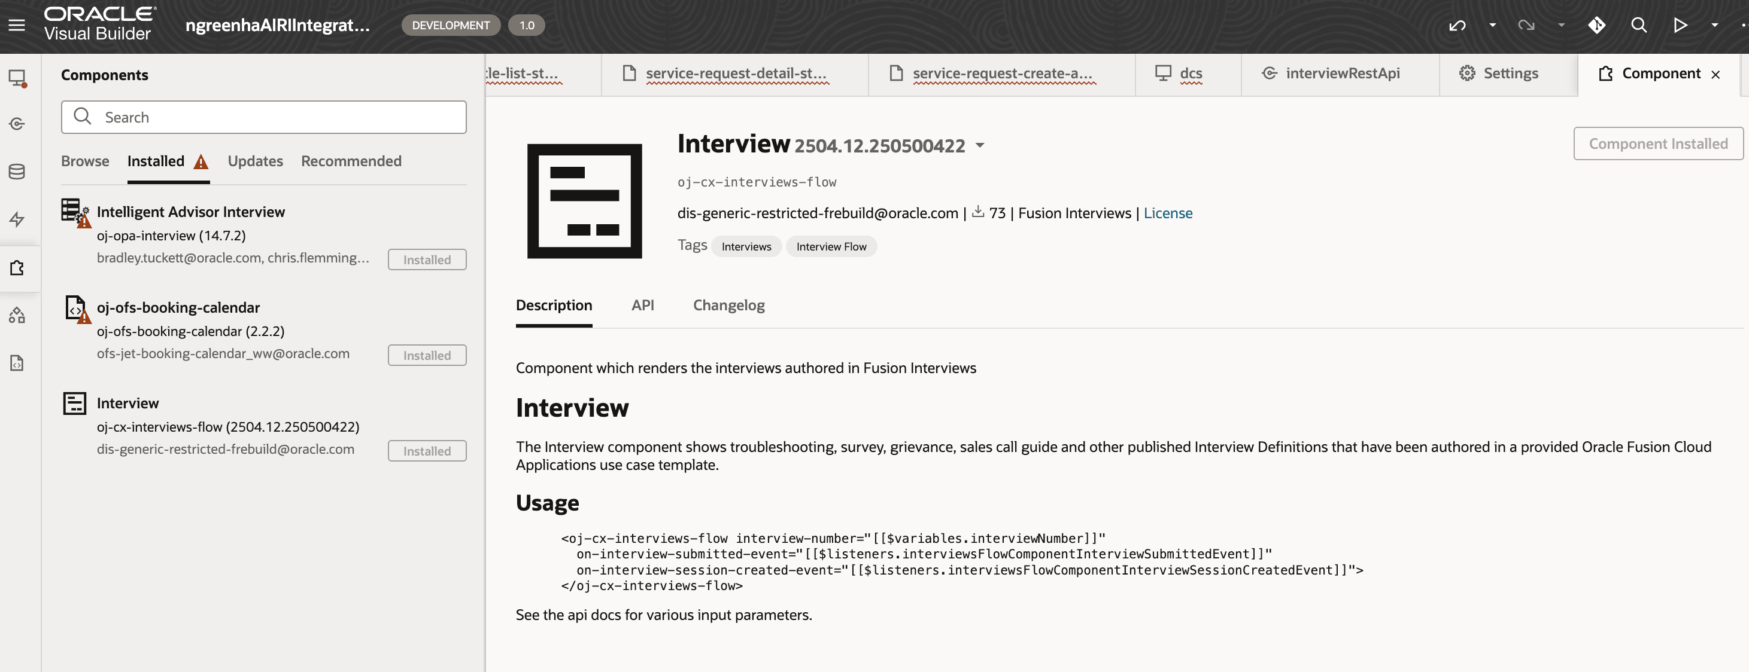Open Services navigator icon in sidebar

[17, 124]
